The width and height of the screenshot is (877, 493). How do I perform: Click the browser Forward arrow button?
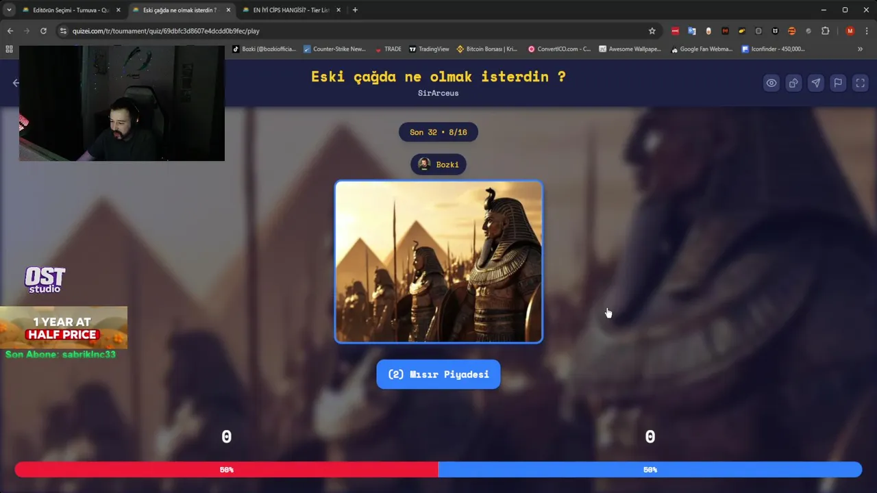tap(27, 31)
